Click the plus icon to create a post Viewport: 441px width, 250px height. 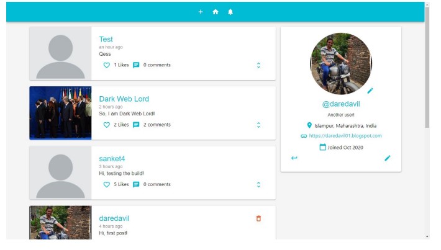(201, 12)
